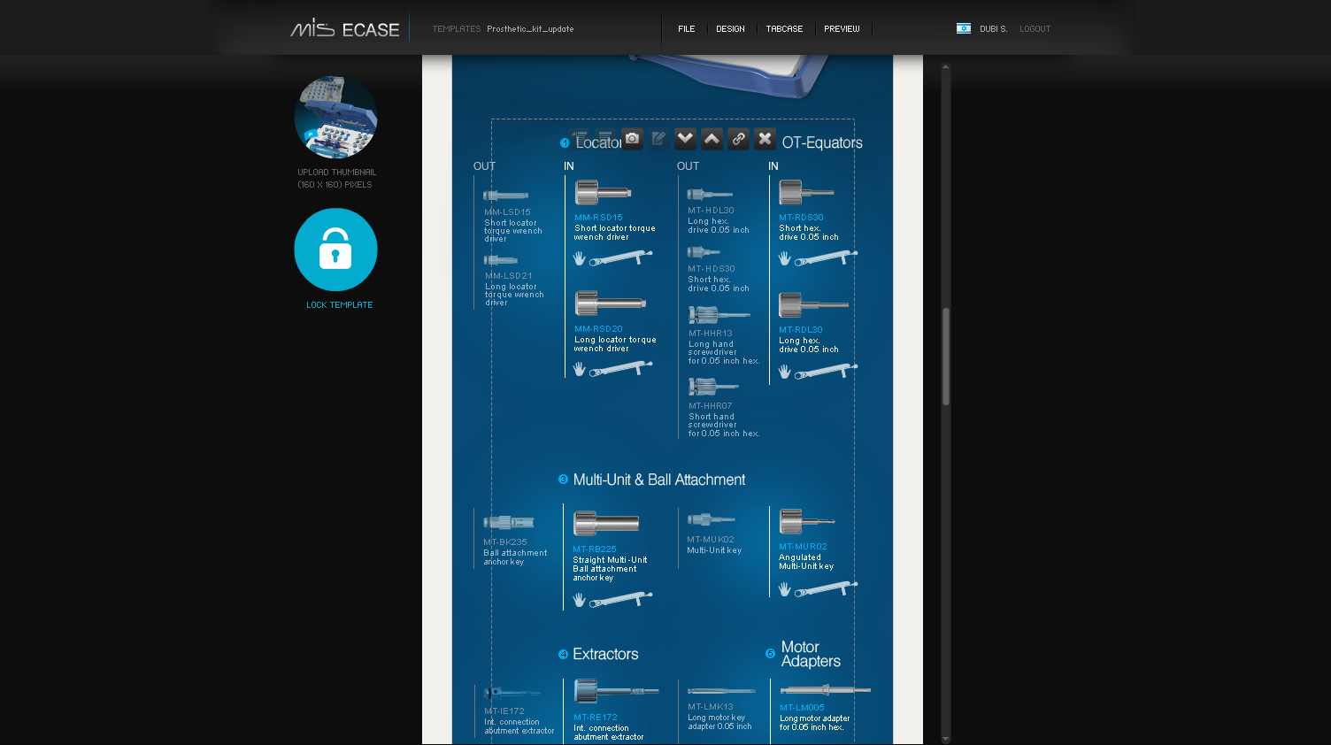Click the scrollbar down arrow
The image size is (1331, 745).
945,739
